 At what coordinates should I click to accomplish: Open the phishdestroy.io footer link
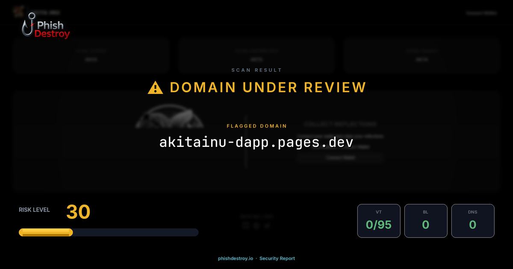click(x=235, y=258)
